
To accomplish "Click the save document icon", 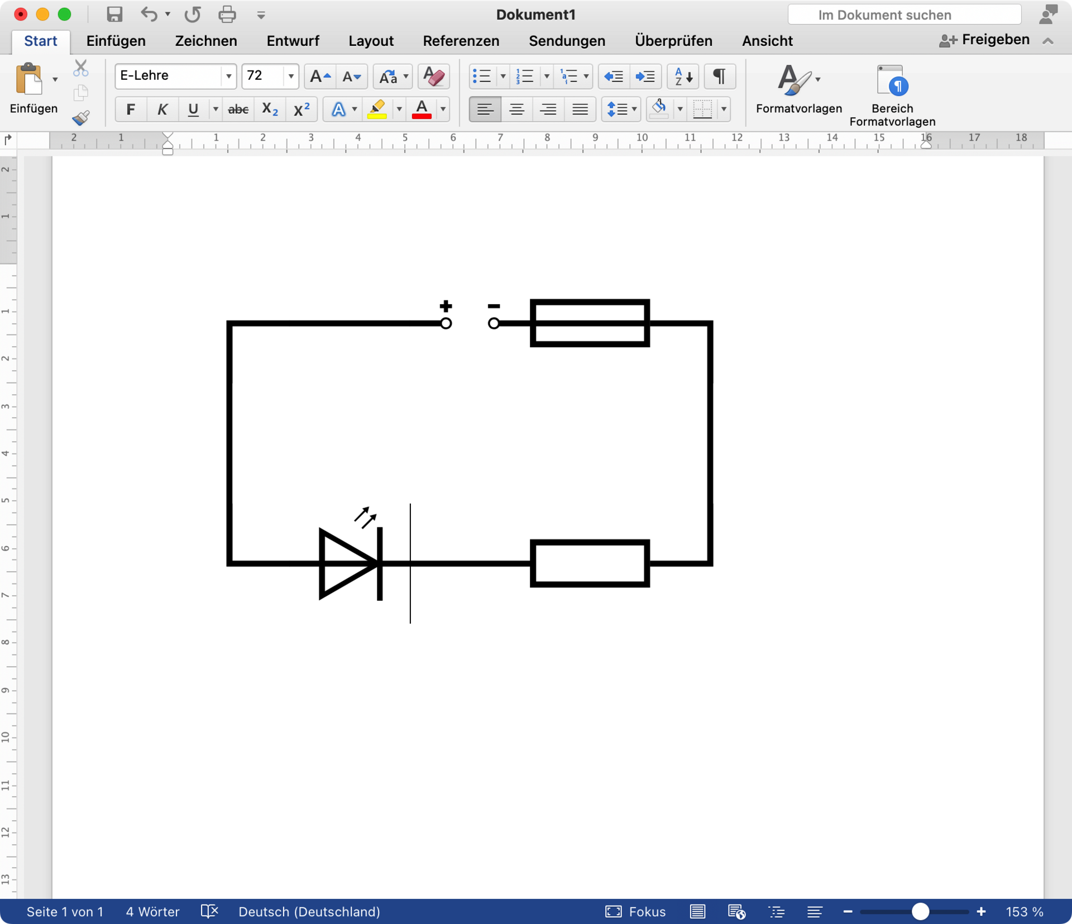I will tap(114, 15).
